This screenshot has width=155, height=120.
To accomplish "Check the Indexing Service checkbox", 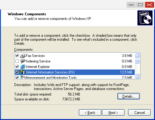I will coord(17,61).
